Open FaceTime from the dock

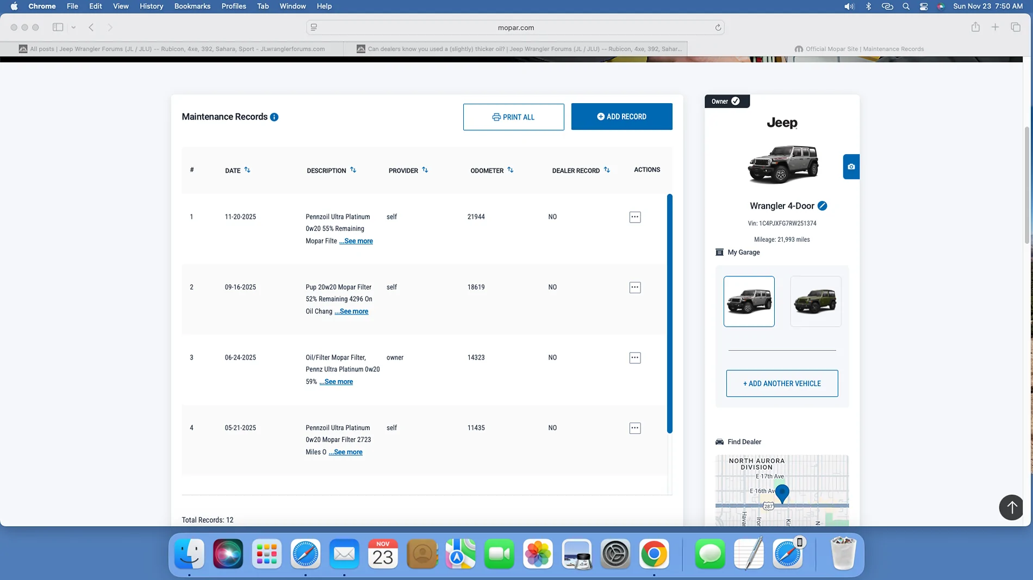499,554
